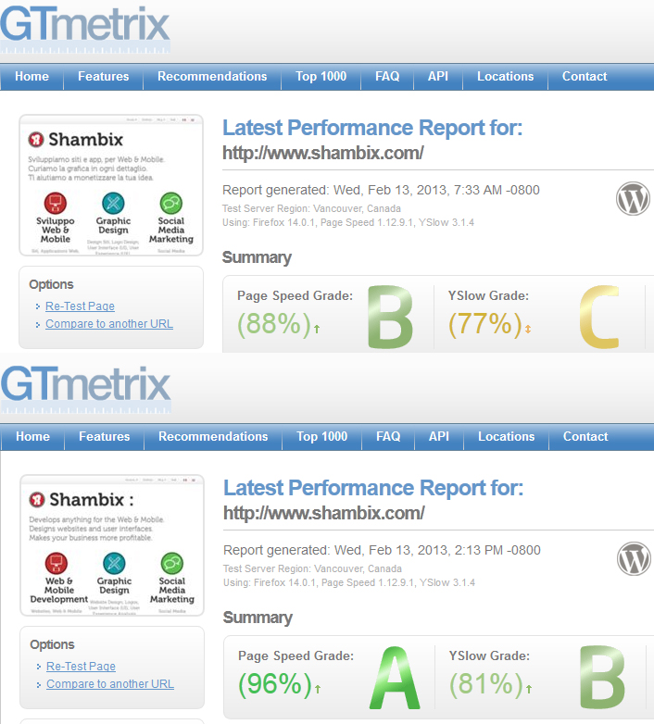Viewport: 654px width, 724px height.
Task: Click the GTmetrix logo above the 2:13 PM report
Action: click(x=86, y=389)
